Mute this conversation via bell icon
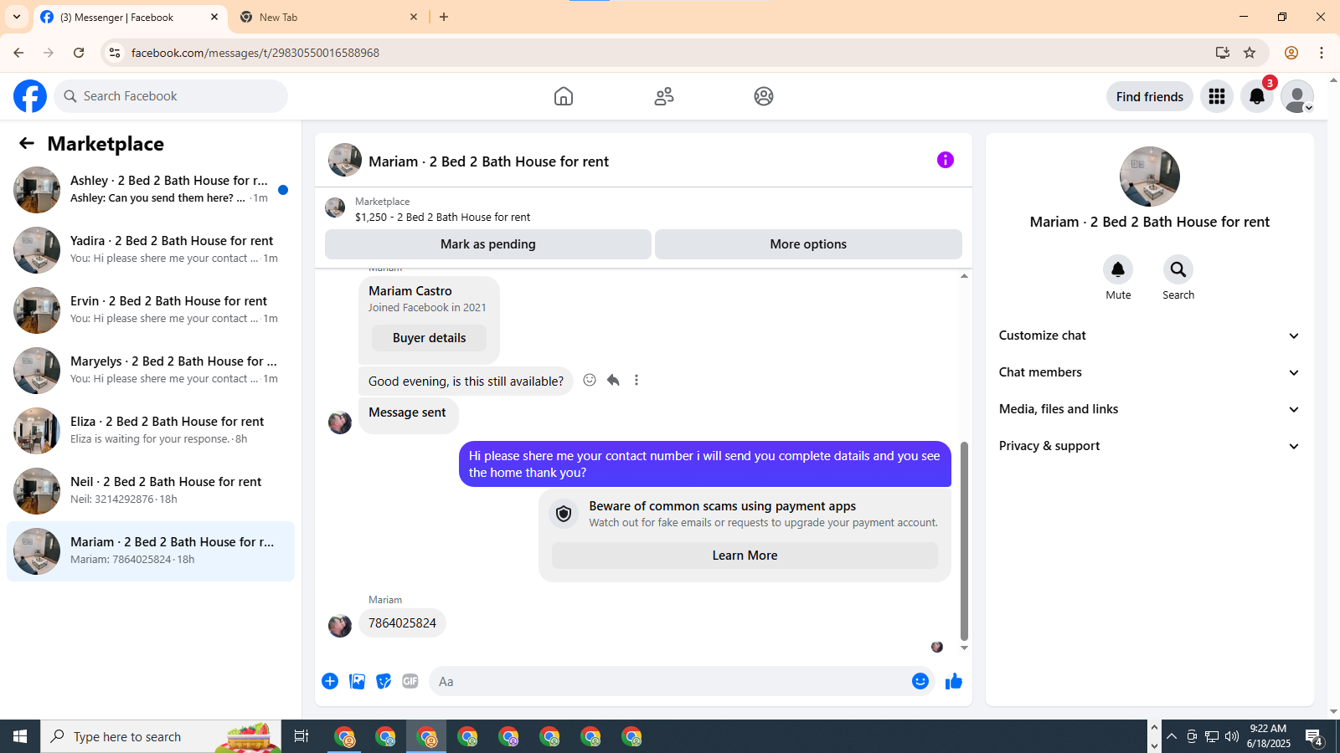Viewport: 1340px width, 753px height. 1118,269
